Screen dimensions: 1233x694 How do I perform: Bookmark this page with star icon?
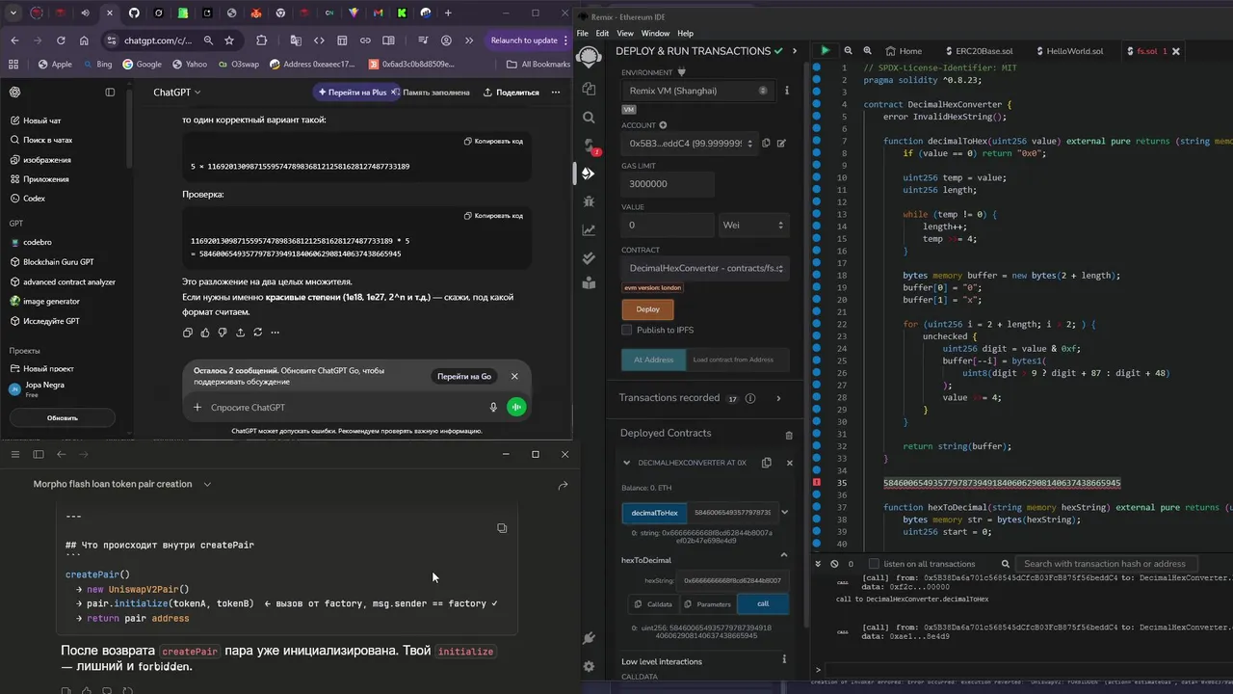[x=229, y=40]
